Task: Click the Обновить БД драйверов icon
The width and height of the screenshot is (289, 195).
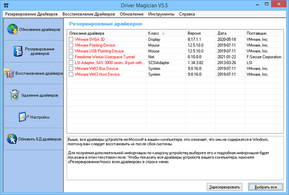Action: pos(12,139)
